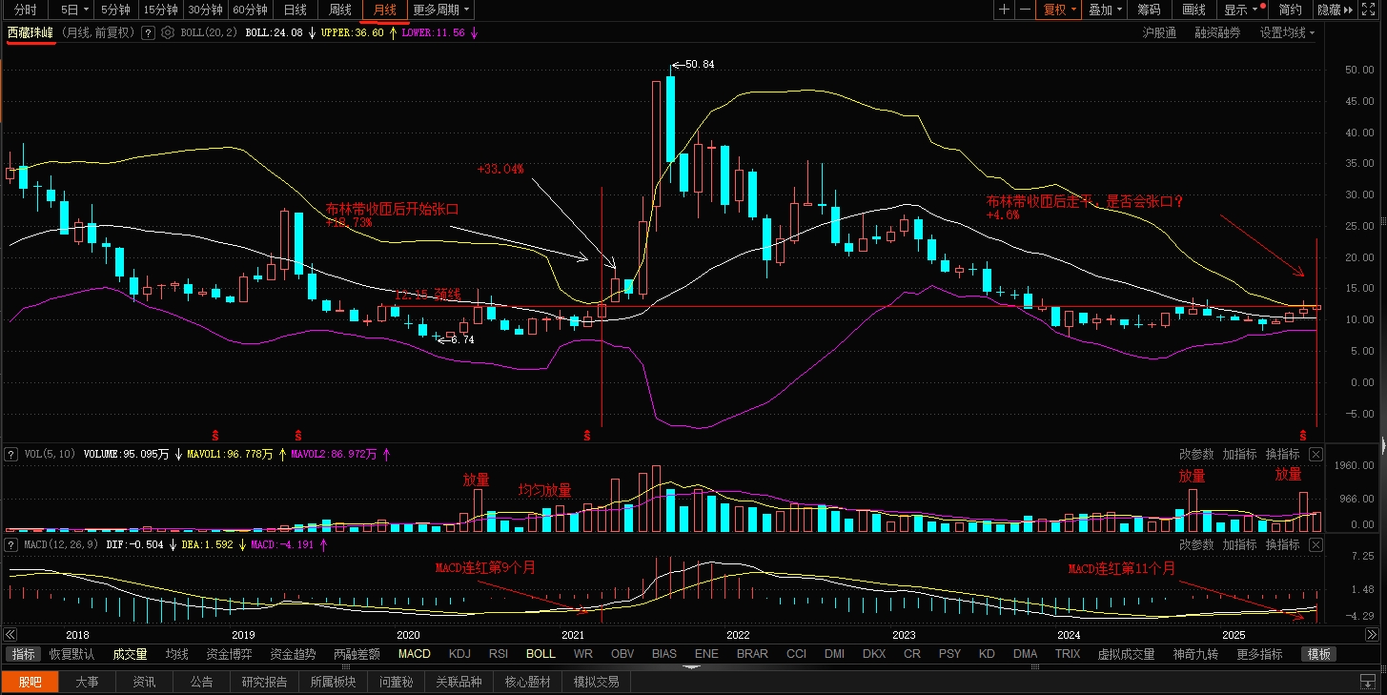This screenshot has width=1387, height=695.
Task: Switch to 分时 chart
Action: 26,10
